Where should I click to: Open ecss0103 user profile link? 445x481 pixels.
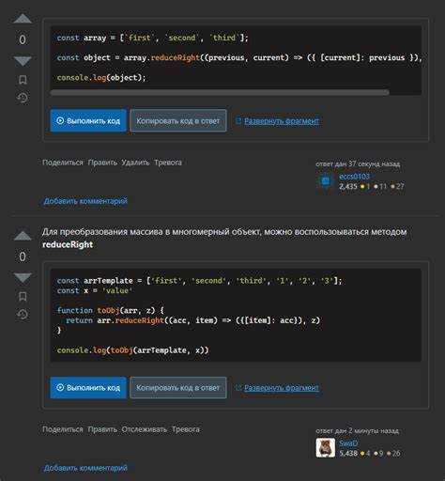(x=354, y=177)
